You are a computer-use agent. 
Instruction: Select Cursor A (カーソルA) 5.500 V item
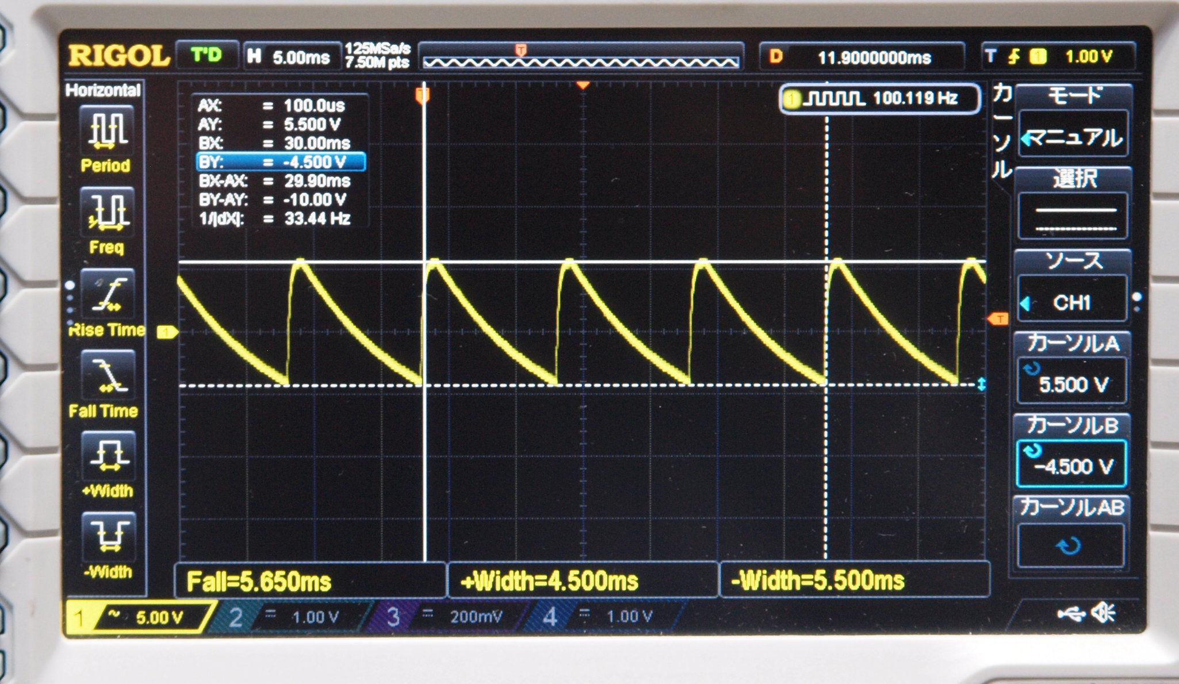coord(1071,382)
